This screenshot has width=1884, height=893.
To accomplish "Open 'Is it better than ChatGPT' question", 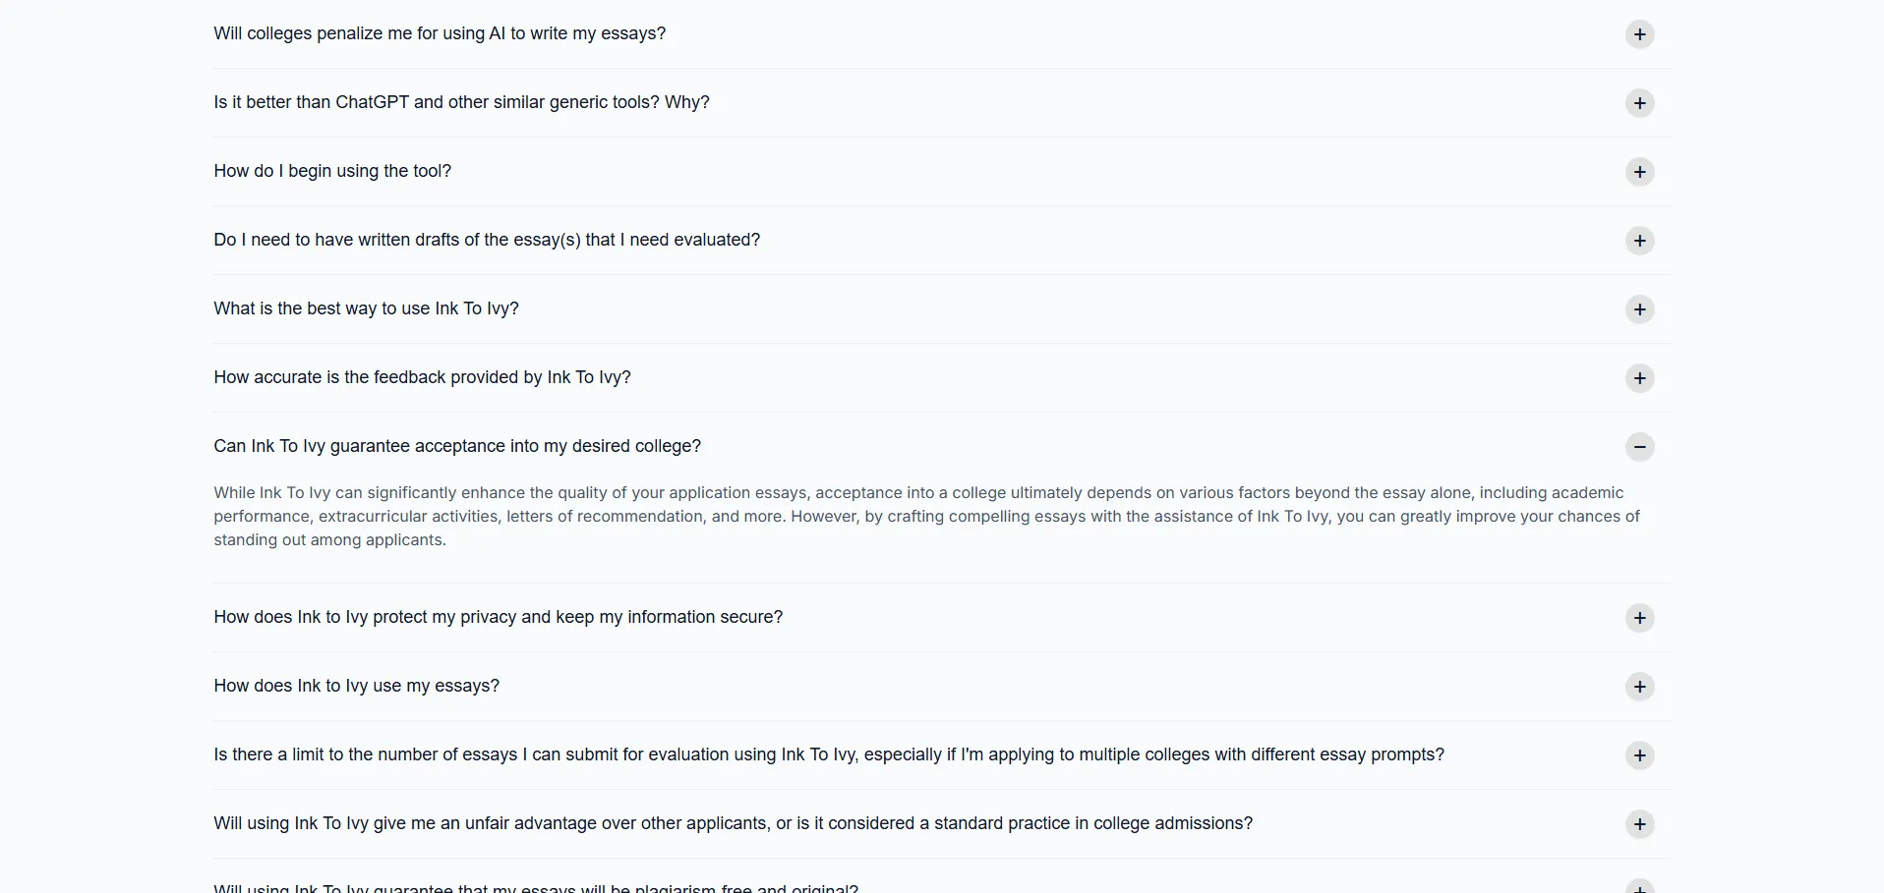I will [461, 102].
